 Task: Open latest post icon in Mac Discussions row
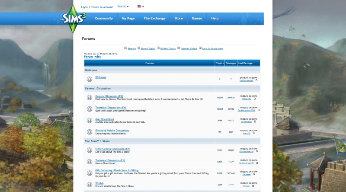255,122
